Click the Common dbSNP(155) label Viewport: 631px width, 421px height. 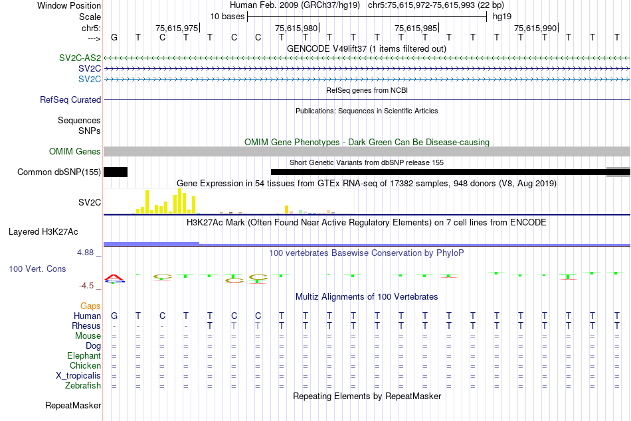pos(58,172)
